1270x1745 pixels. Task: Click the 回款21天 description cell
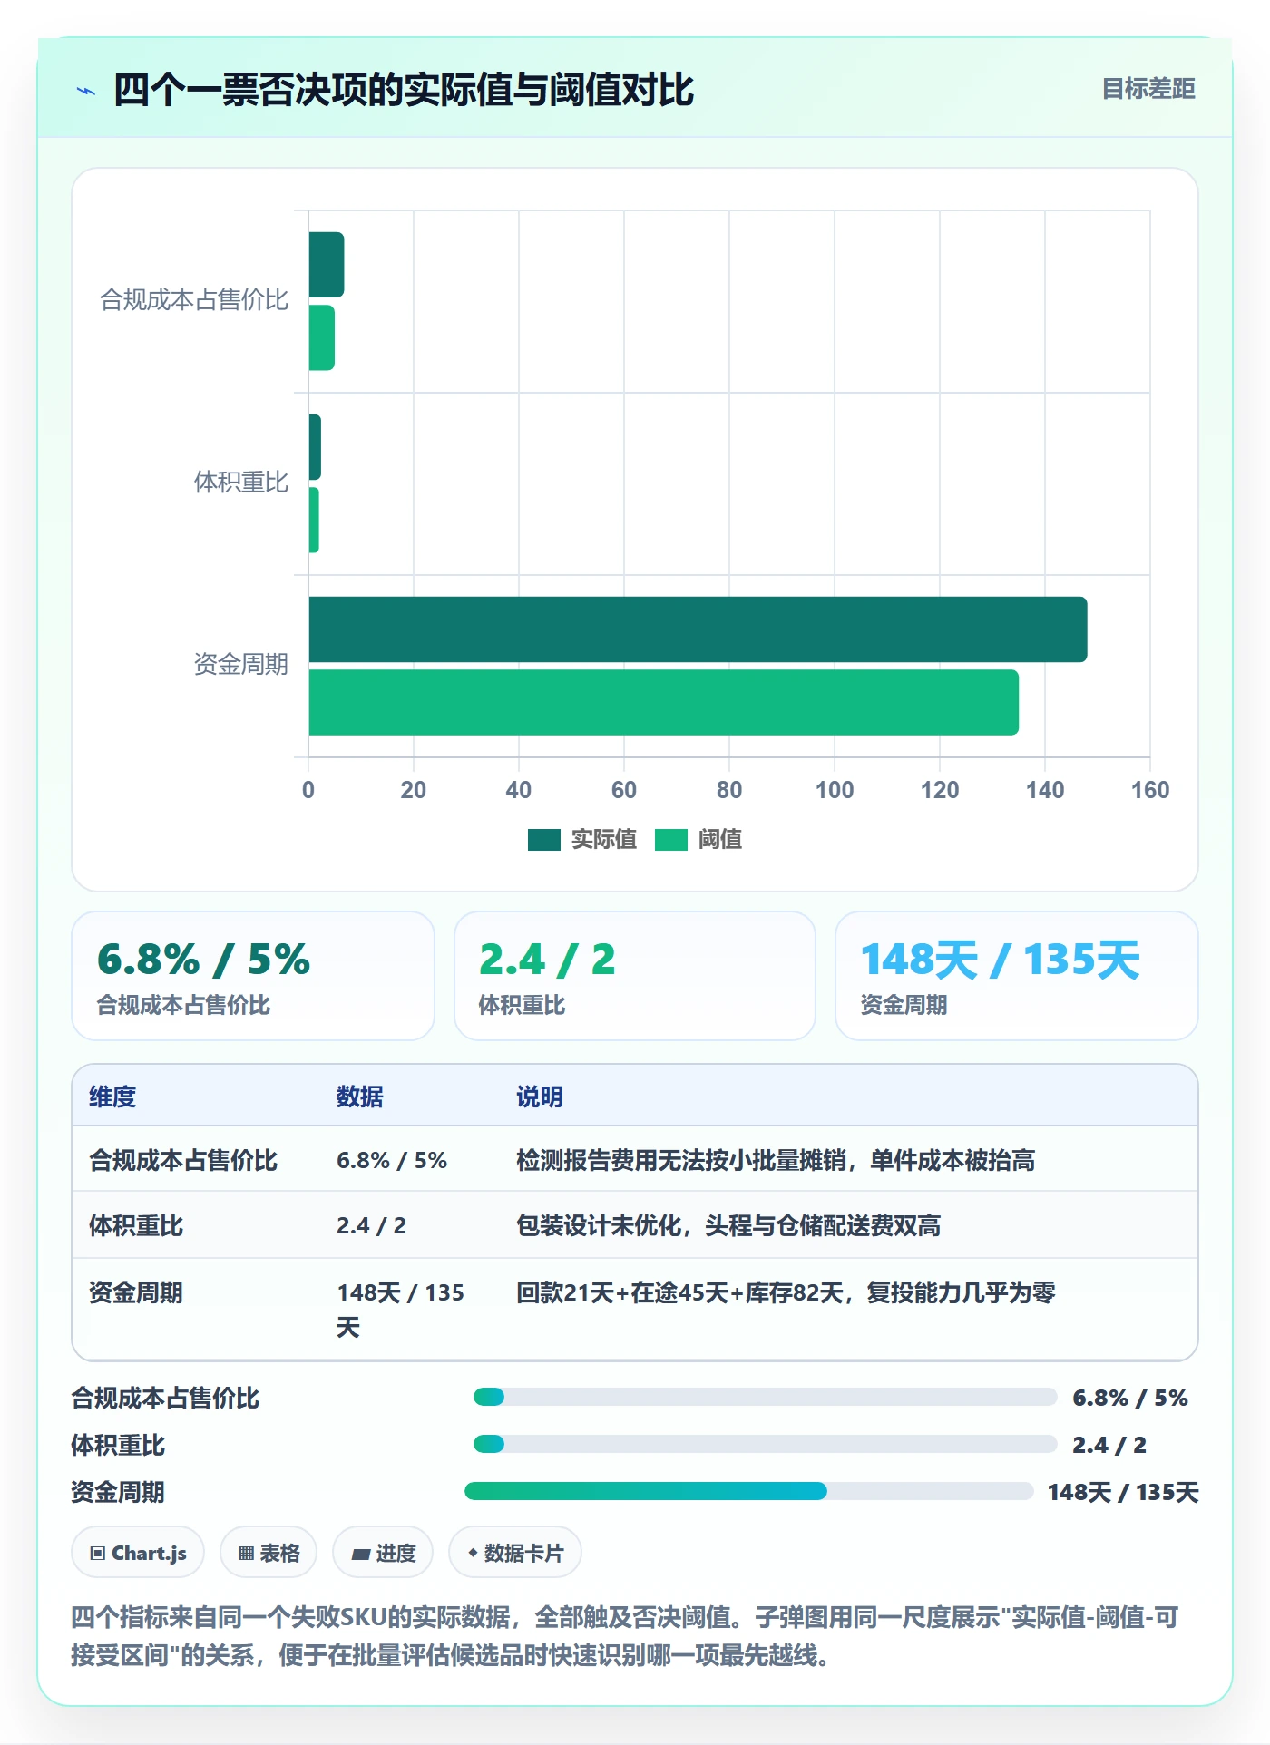(x=786, y=1292)
